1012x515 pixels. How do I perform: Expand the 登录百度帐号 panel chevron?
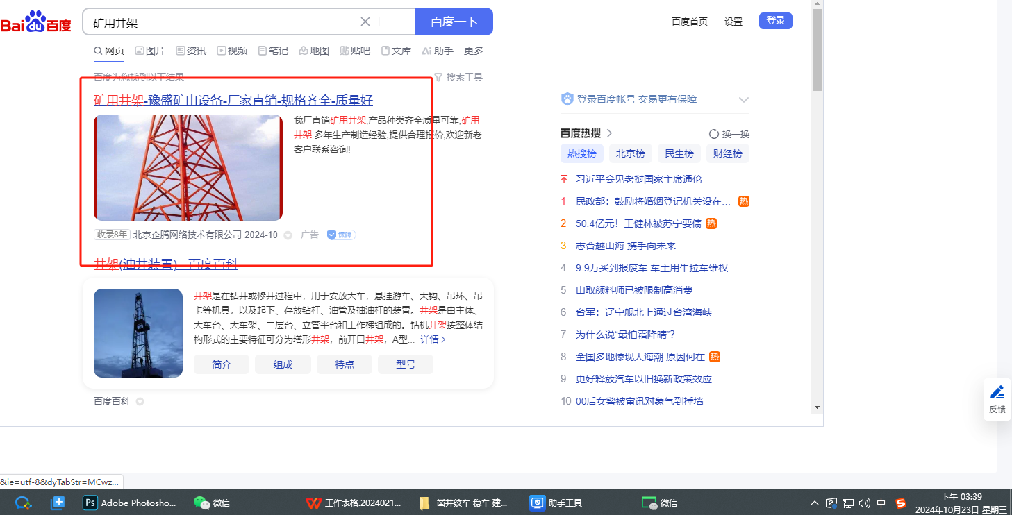click(x=744, y=100)
